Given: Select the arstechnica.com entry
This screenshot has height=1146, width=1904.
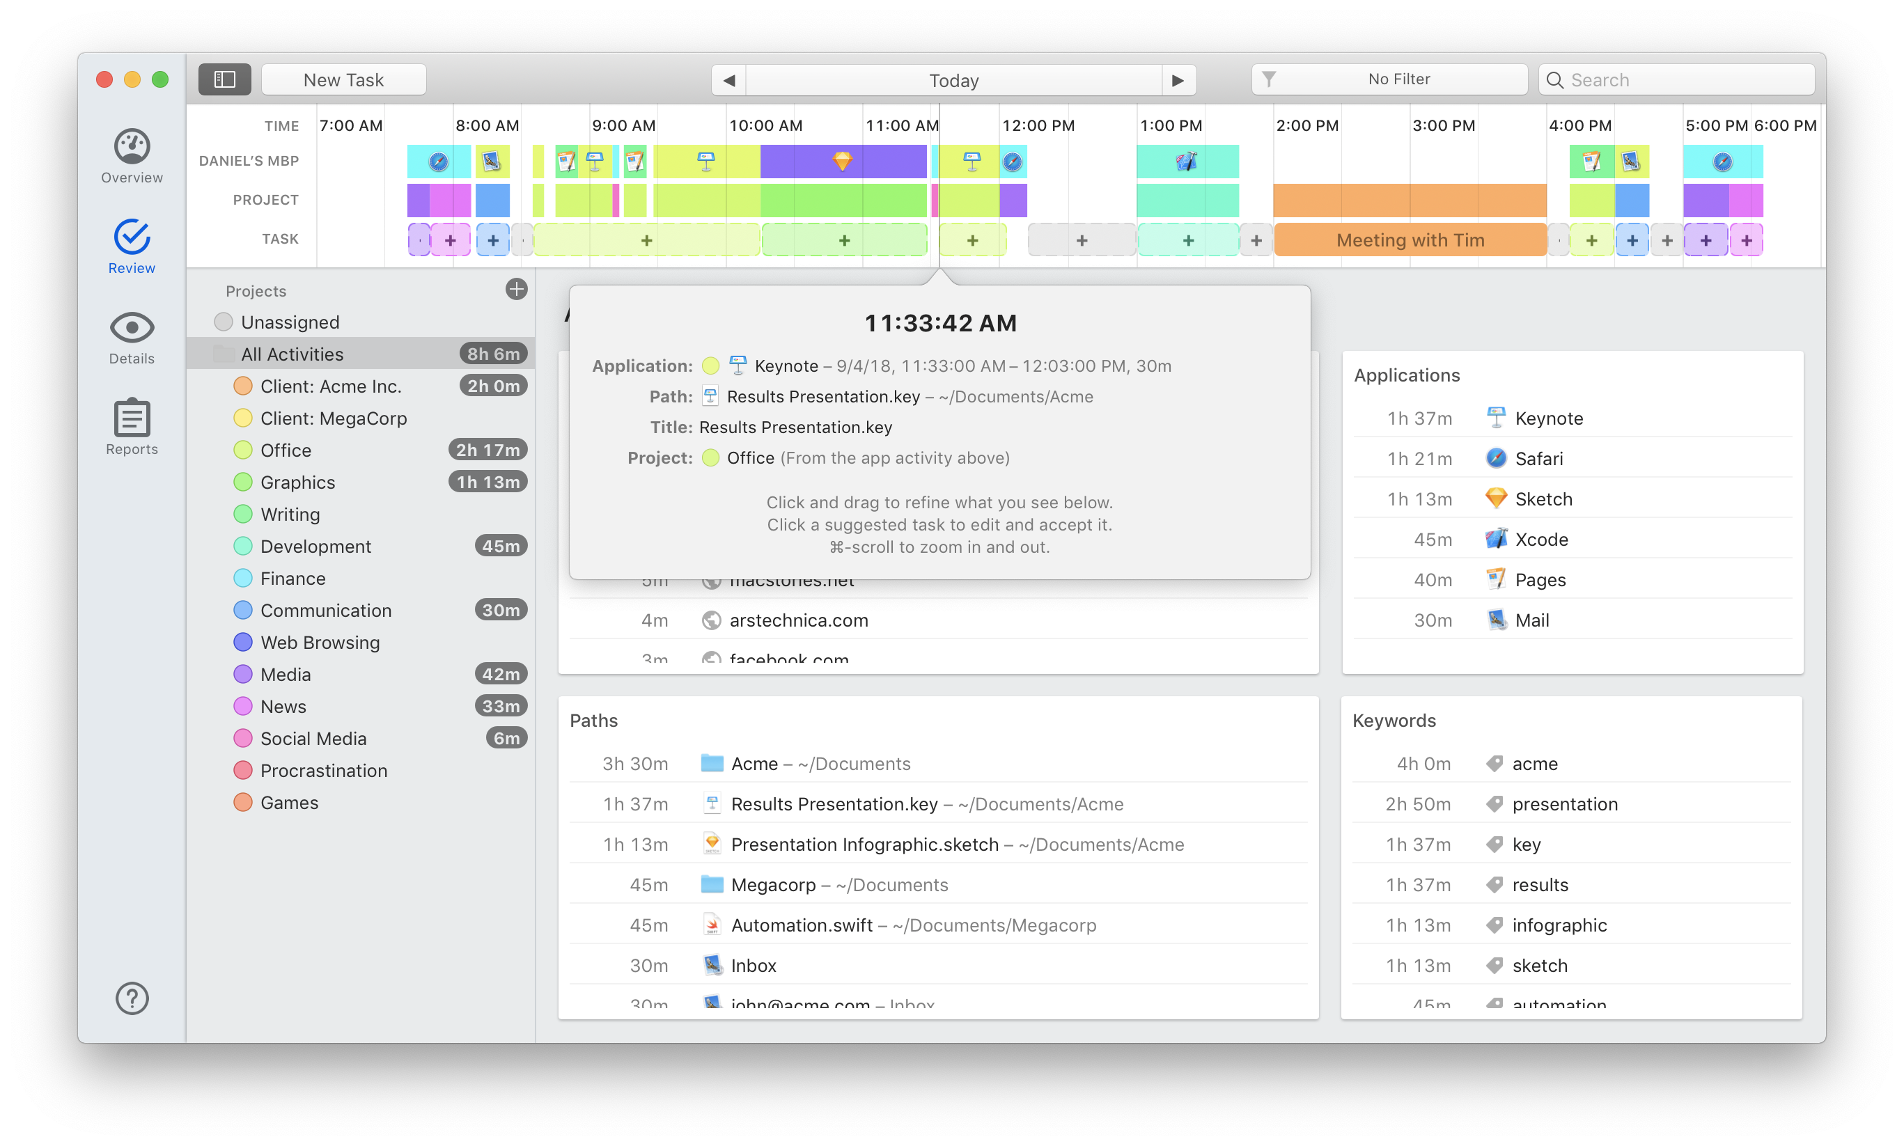Looking at the screenshot, I should 798,620.
